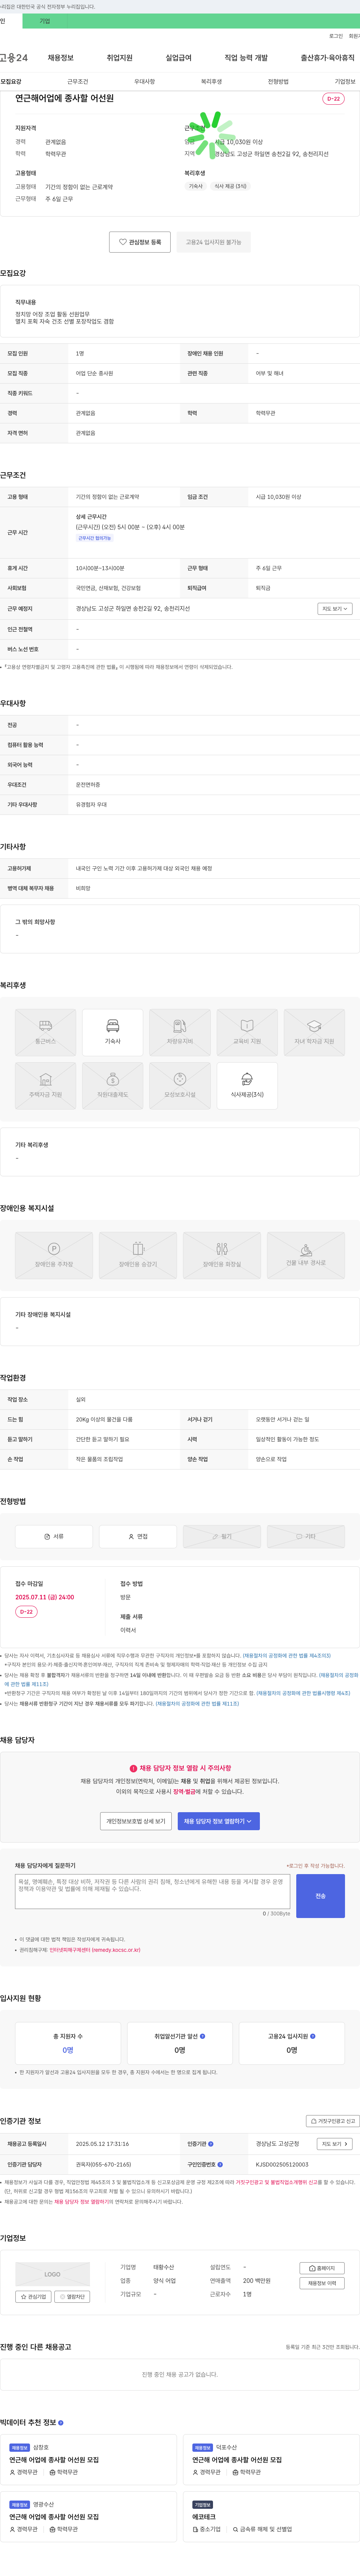Expand 지도 보기 beside 경상남도 고성군청

(335, 2144)
